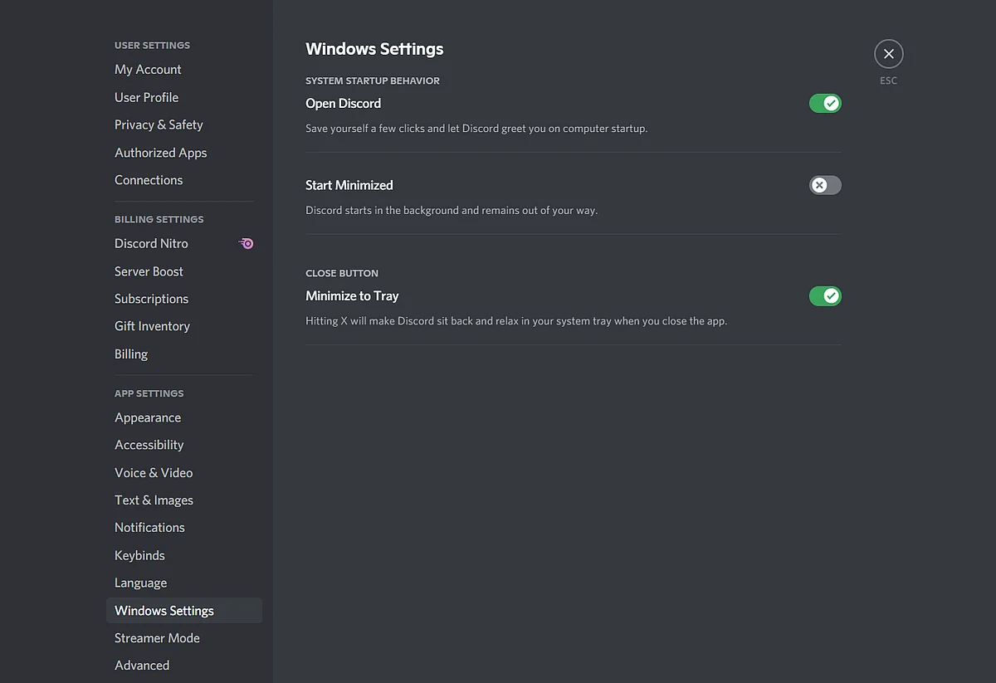Click the description about starting in the background

coord(452,210)
